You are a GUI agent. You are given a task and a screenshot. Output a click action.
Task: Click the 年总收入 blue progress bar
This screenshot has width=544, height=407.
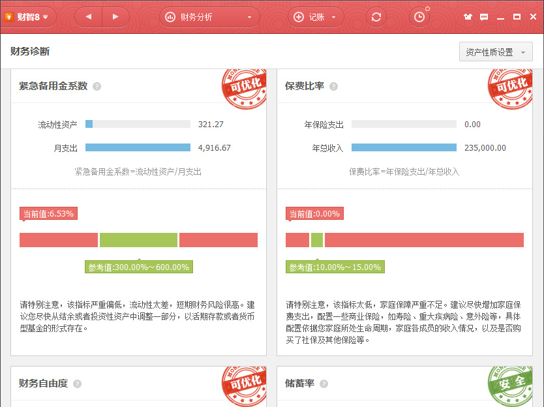click(404, 148)
